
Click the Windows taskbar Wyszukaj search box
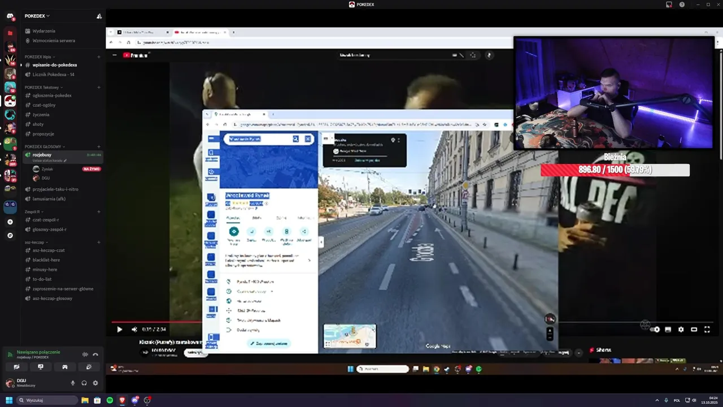coord(47,400)
